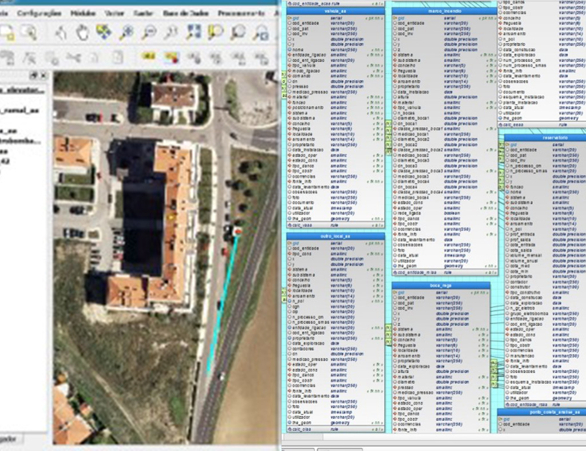Open the Configurações menu
The width and height of the screenshot is (586, 451).
39,14
